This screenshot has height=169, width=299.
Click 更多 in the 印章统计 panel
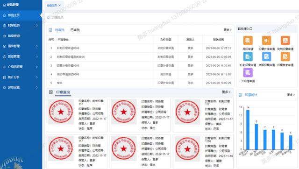tap(291, 95)
